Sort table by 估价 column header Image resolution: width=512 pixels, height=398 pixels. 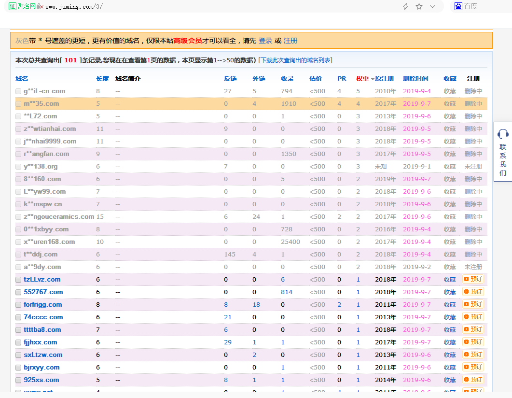coord(316,78)
